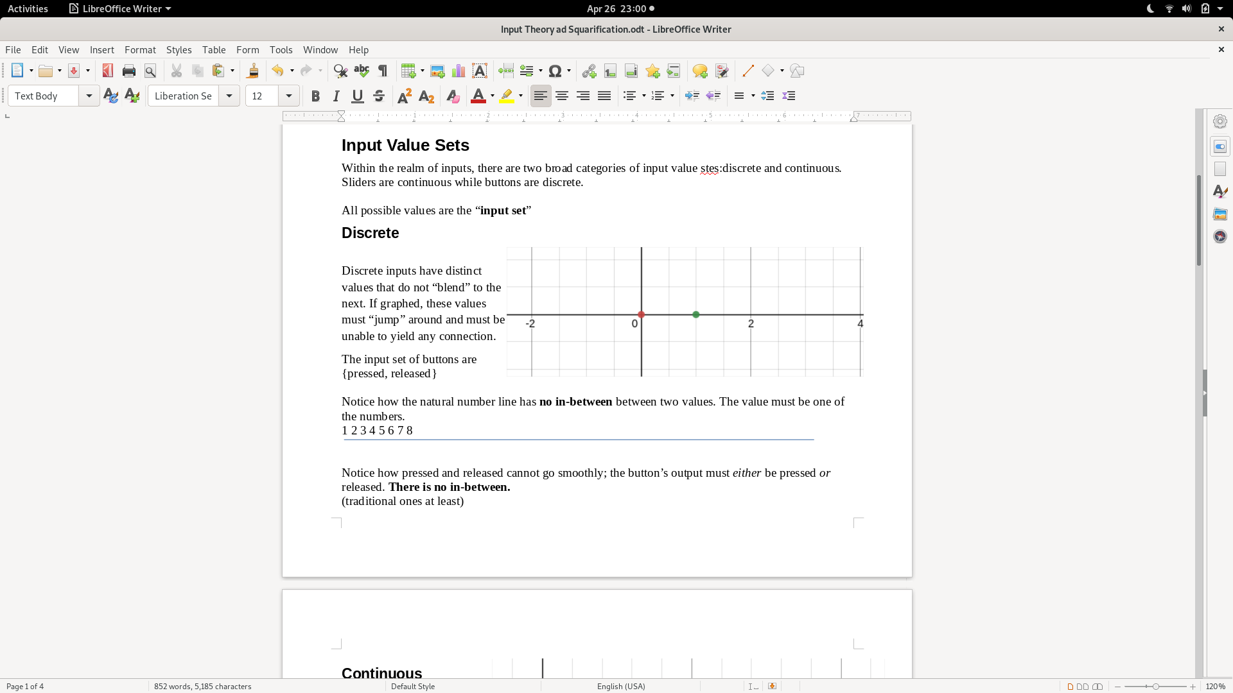Justify the paragraph
This screenshot has width=1233, height=693.
click(x=604, y=96)
